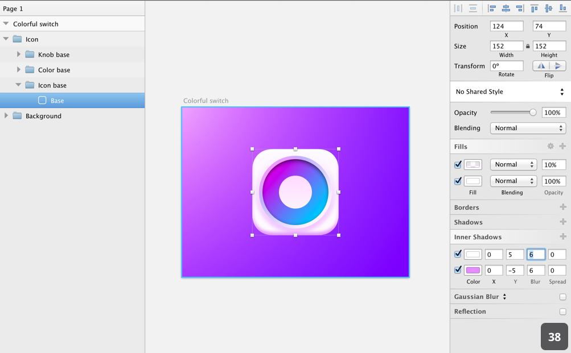Click the Flip vertical button
The width and height of the screenshot is (571, 353).
(557, 66)
